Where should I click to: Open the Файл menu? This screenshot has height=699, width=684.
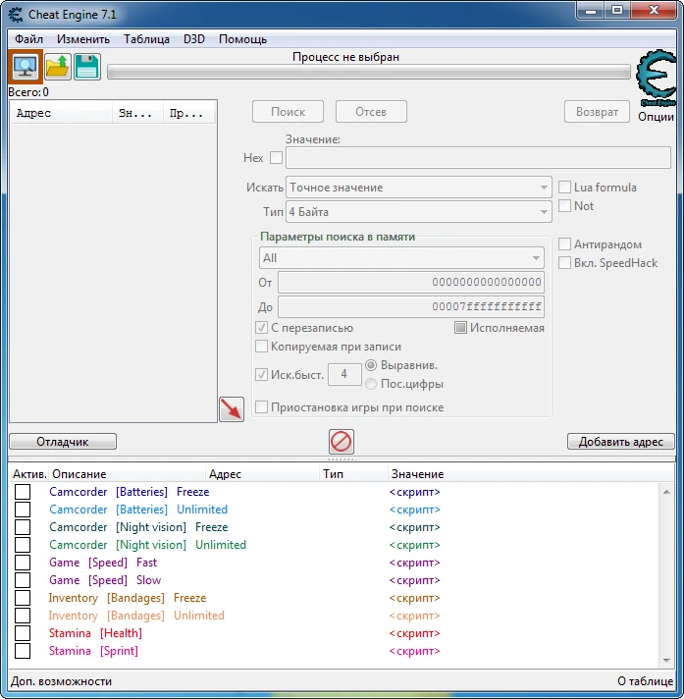pyautogui.click(x=28, y=39)
